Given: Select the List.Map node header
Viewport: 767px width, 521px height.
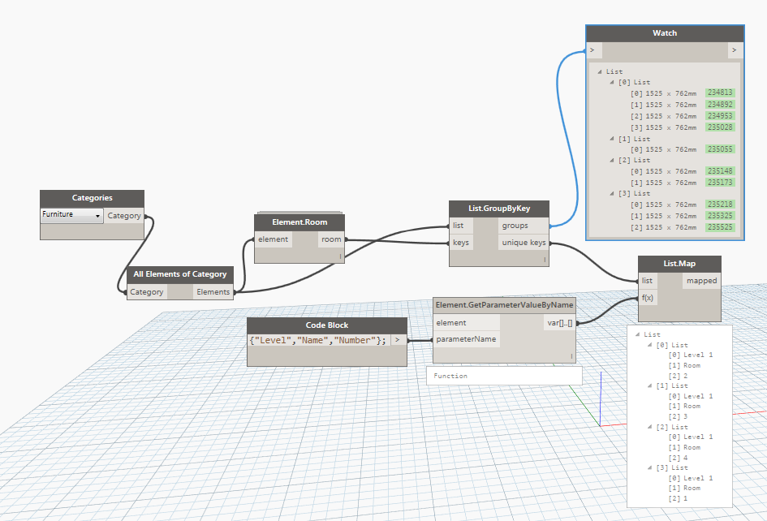Looking at the screenshot, I should tap(679, 265).
